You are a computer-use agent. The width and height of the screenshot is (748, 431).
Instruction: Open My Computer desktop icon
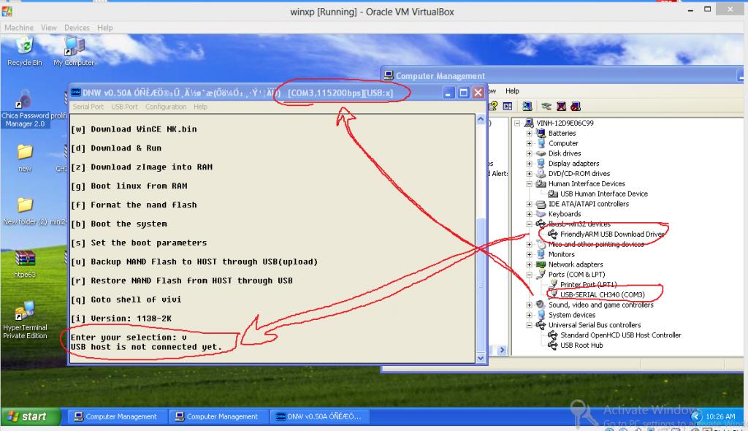click(74, 52)
